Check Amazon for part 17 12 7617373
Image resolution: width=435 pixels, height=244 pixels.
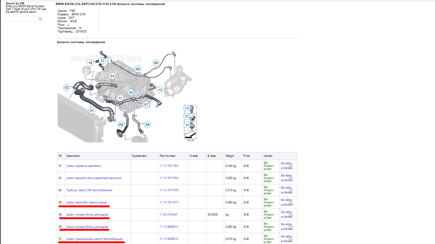(x=269, y=202)
